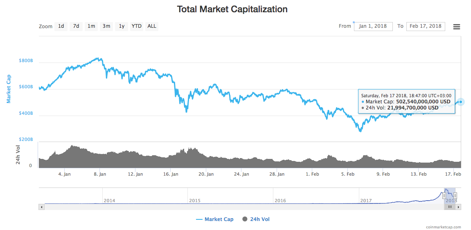This screenshot has width=471, height=230.
Task: Show ALL time range
Action: 152,26
